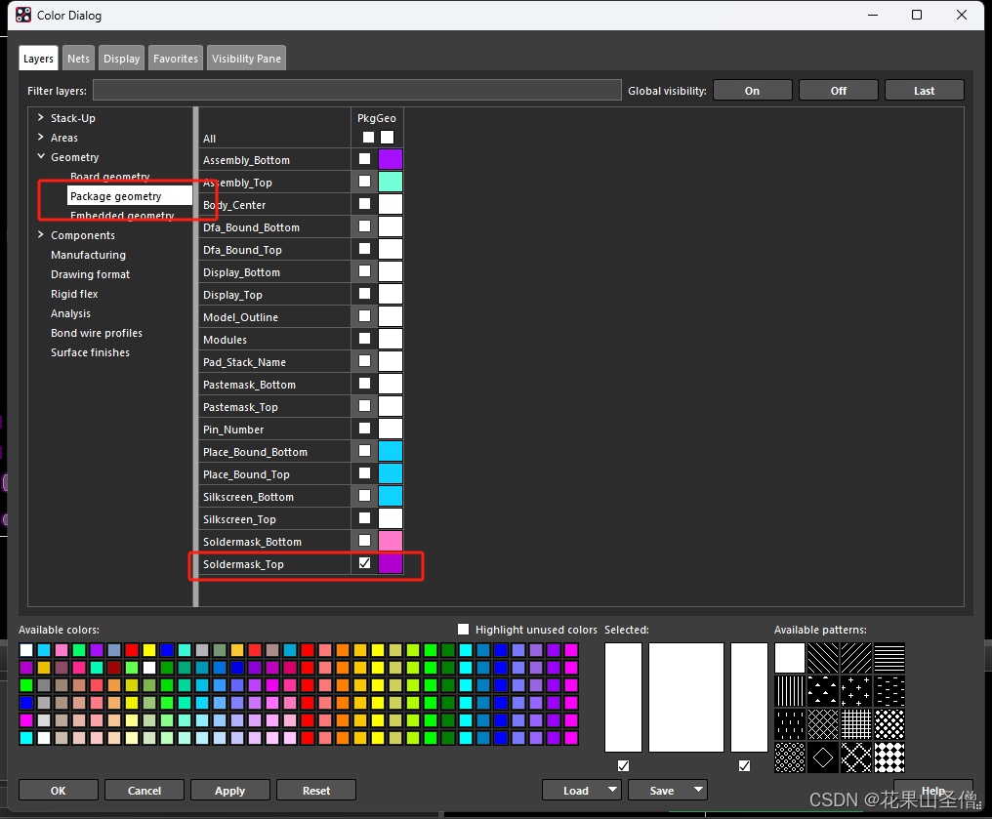Select the solid white fill pattern
This screenshot has width=992, height=819.
(790, 658)
